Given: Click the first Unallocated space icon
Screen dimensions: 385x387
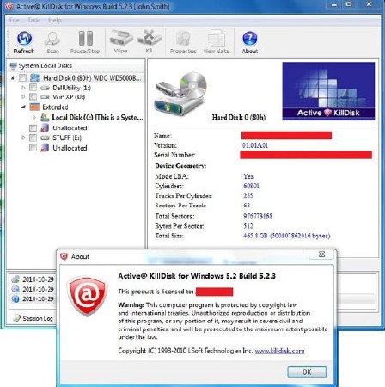Looking at the screenshot, I should tap(45, 128).
